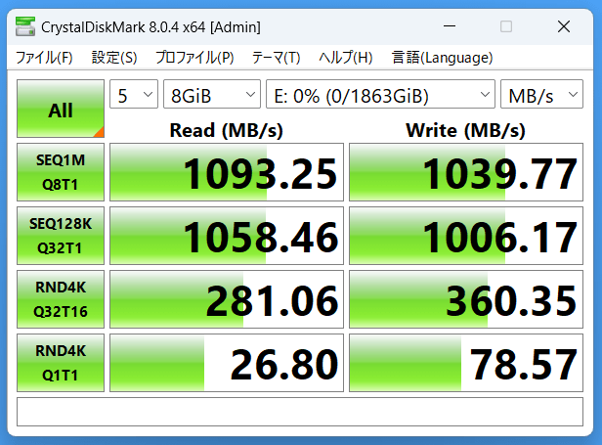This screenshot has width=602, height=445.
Task: Select the RND4K Q1T1 write result 78.57
Action: click(466, 363)
